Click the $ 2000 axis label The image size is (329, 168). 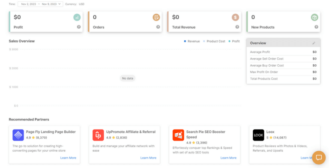(x=14, y=68)
